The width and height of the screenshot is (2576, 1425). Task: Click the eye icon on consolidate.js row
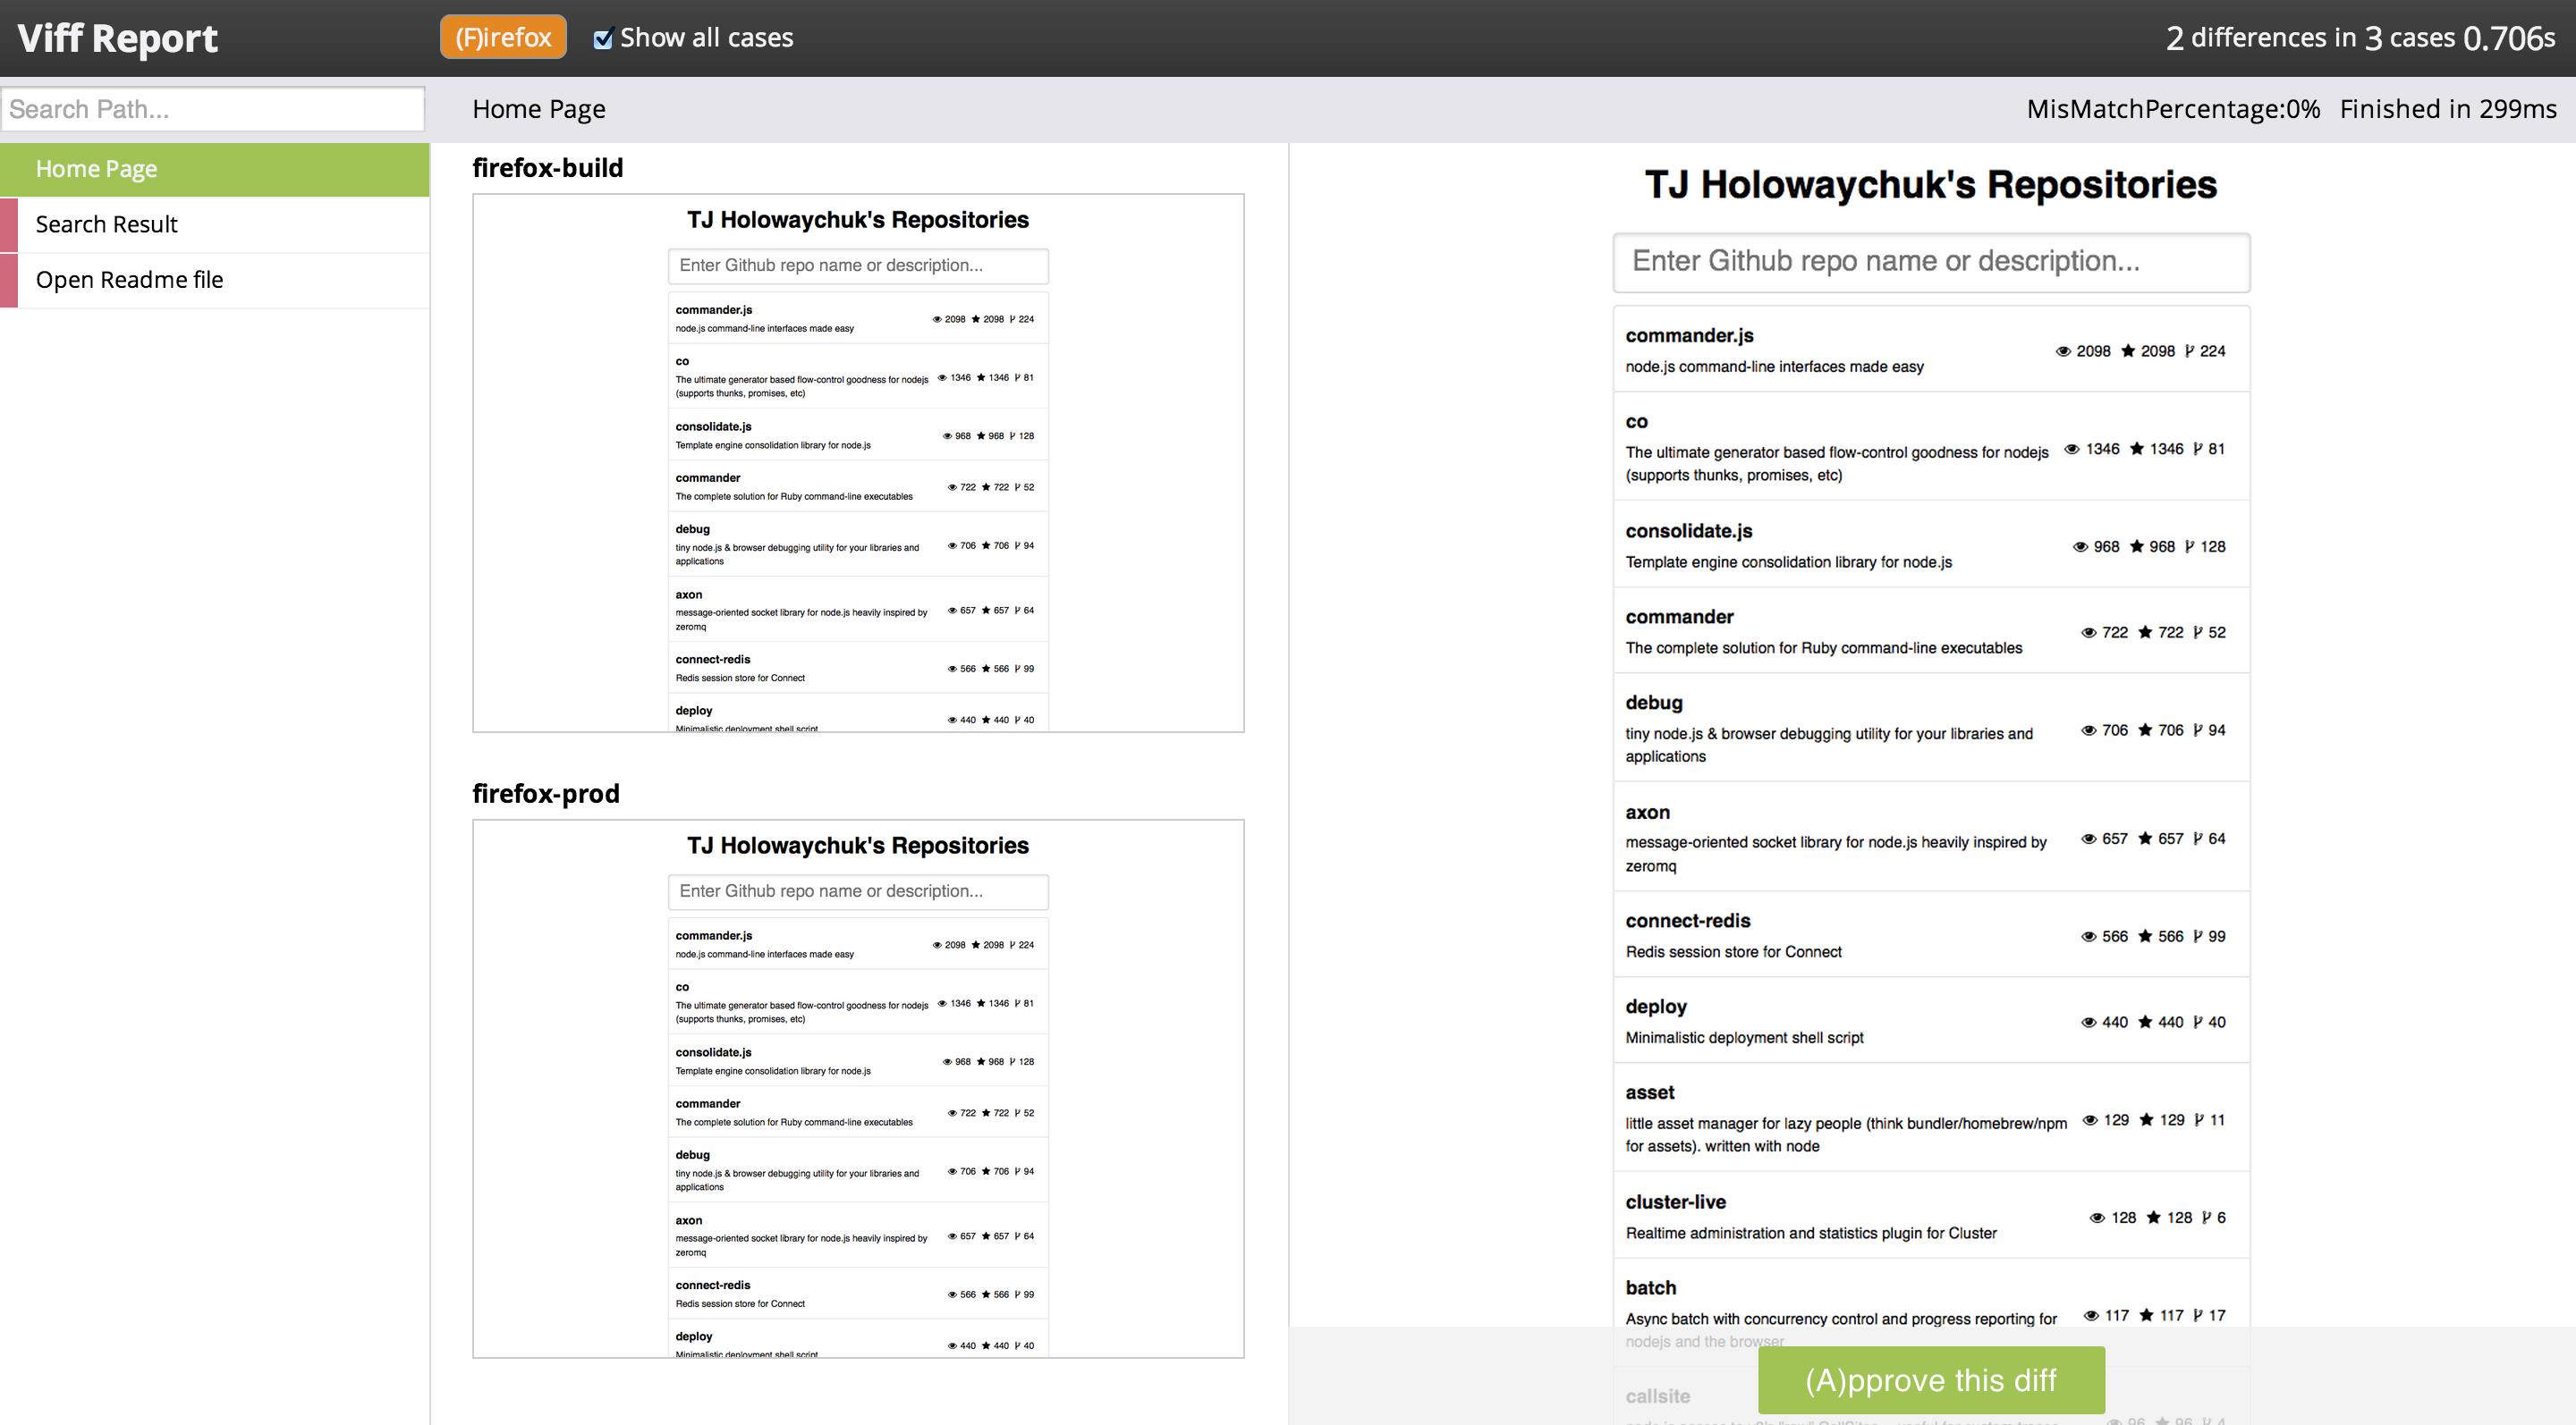point(2080,546)
